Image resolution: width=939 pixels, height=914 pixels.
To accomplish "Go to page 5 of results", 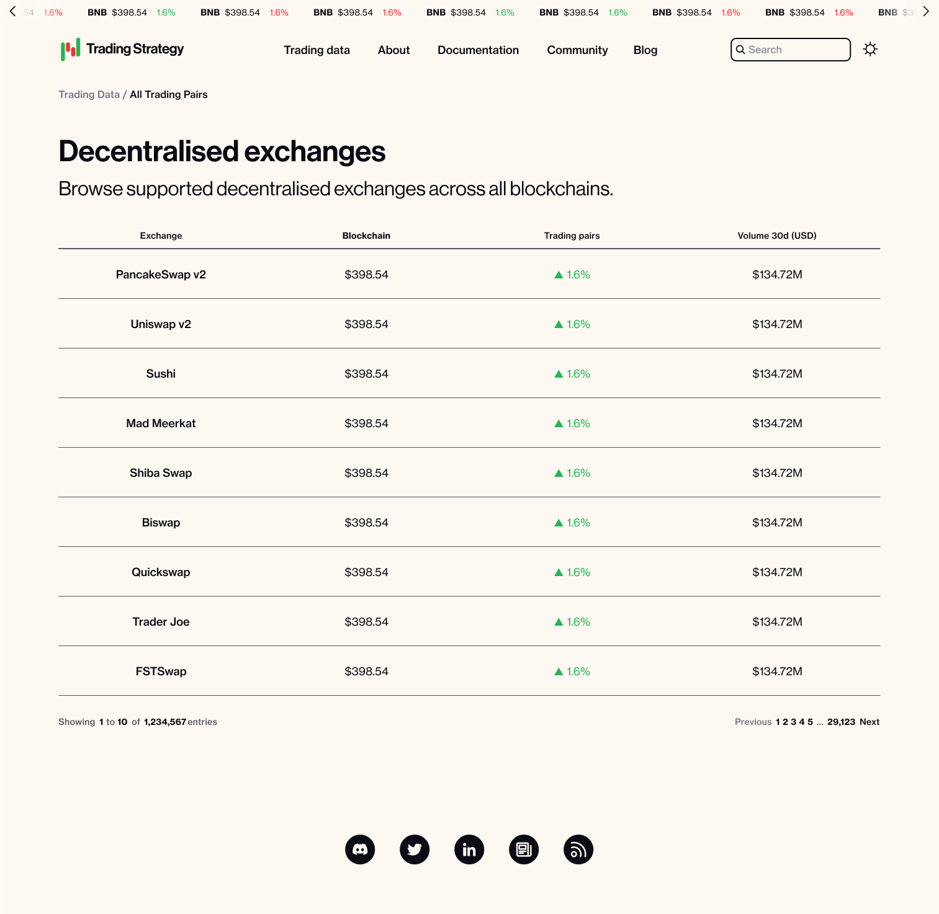I will pos(811,722).
